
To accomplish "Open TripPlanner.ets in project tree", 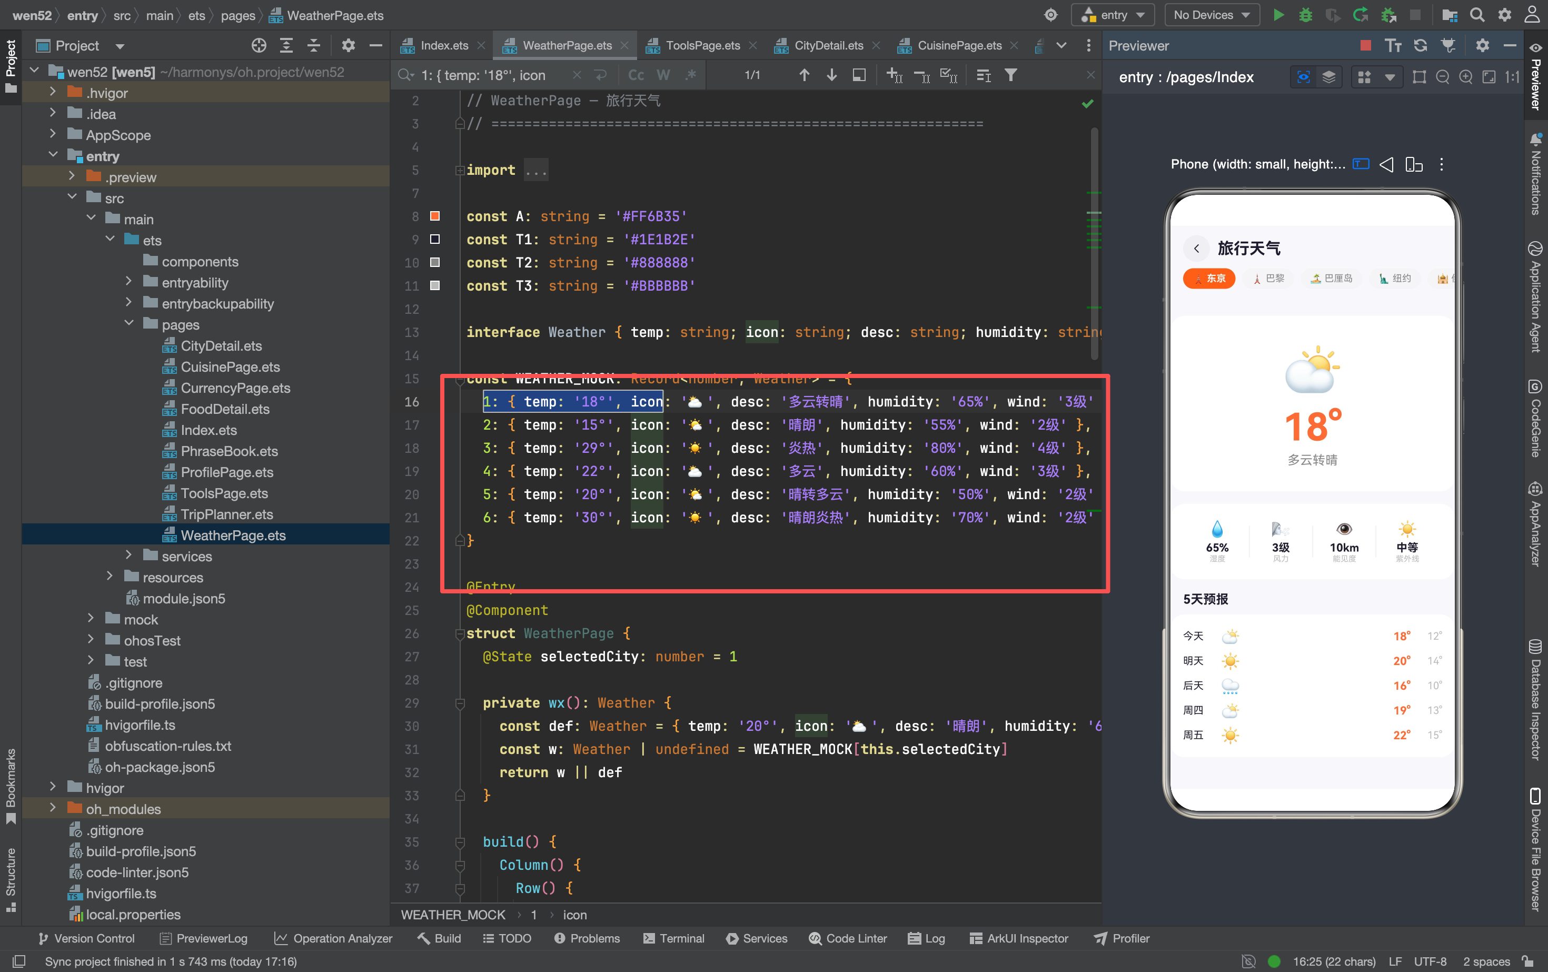I will [227, 514].
